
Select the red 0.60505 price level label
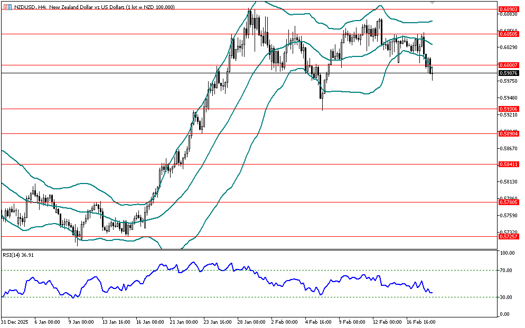click(508, 34)
